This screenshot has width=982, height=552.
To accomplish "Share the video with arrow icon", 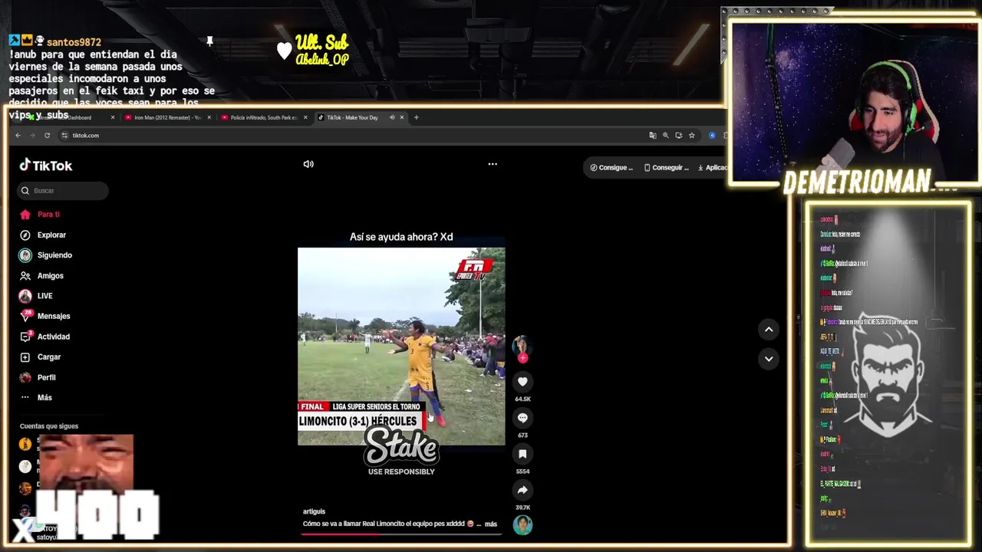I will (x=522, y=490).
